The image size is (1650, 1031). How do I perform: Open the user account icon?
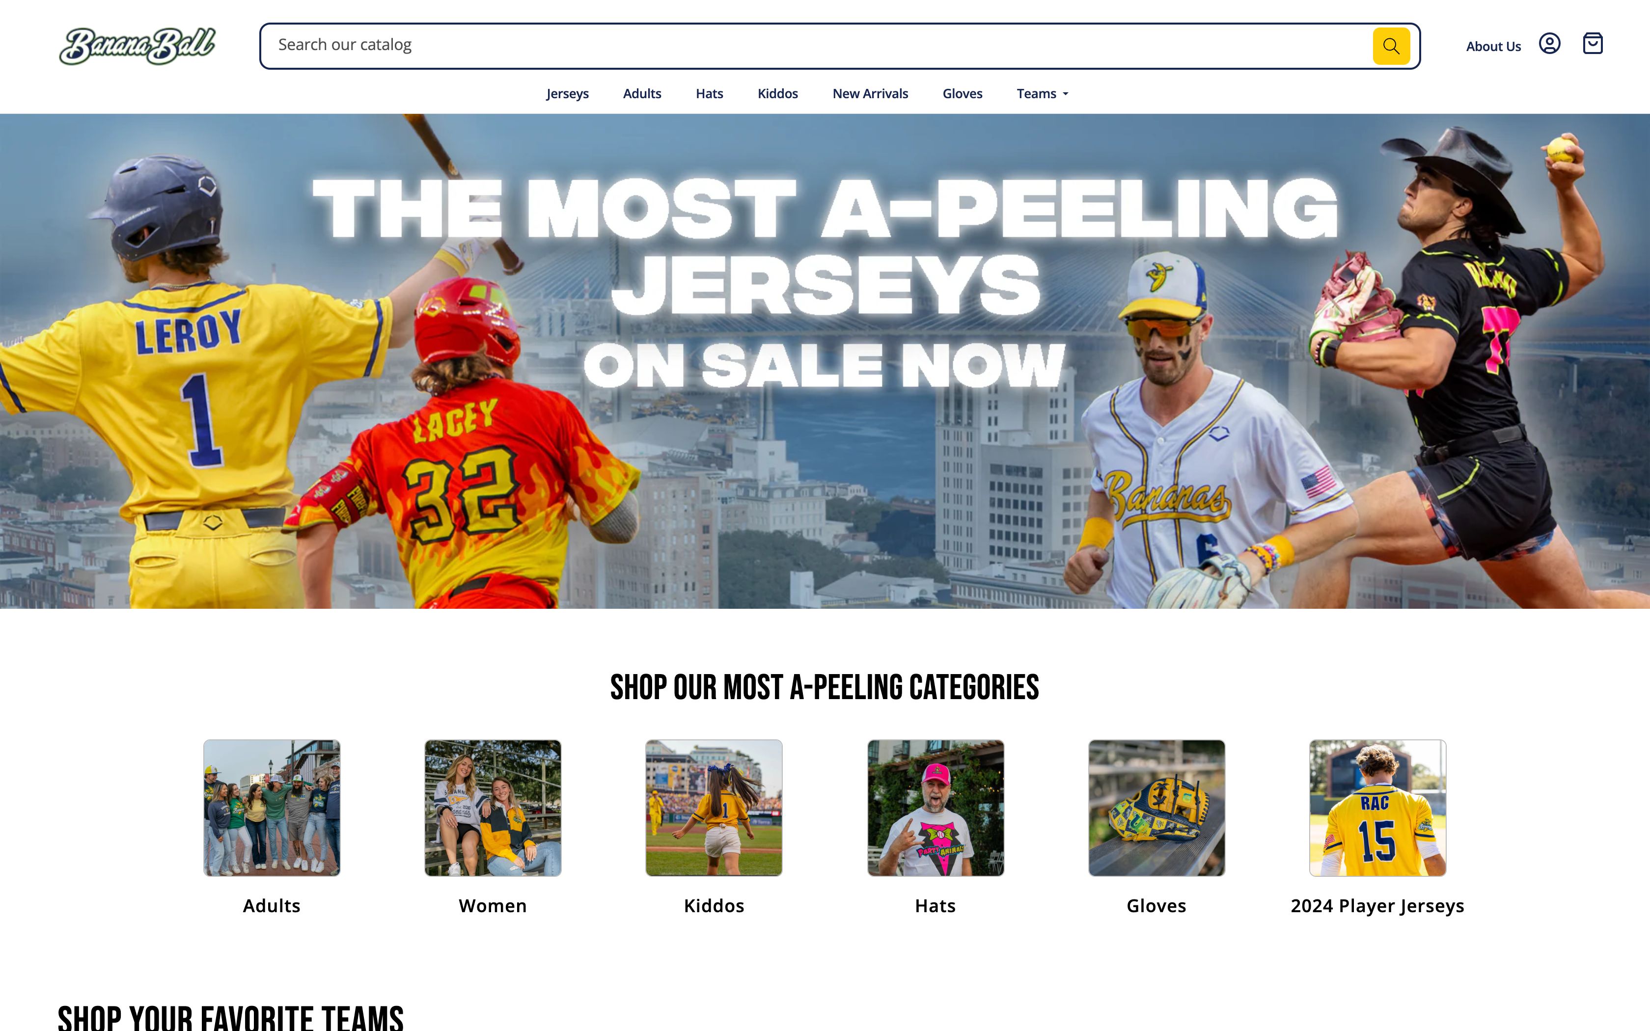[x=1549, y=44]
